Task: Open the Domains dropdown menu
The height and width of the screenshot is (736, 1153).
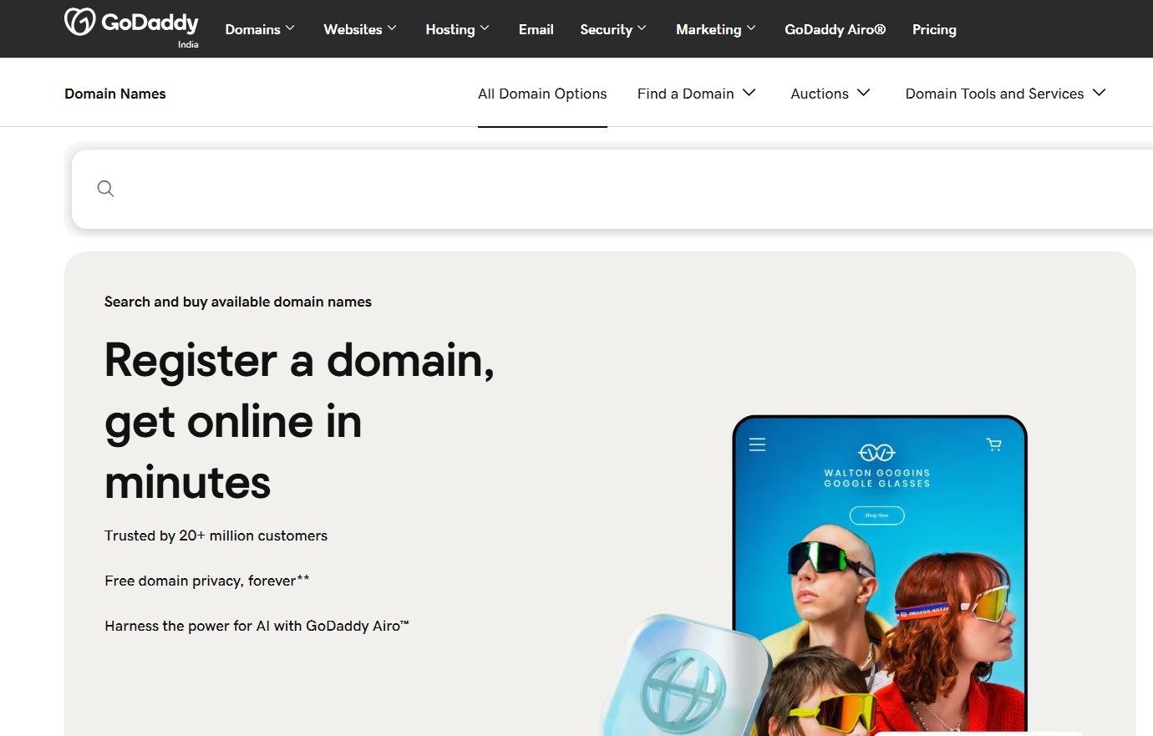Action: point(260,29)
